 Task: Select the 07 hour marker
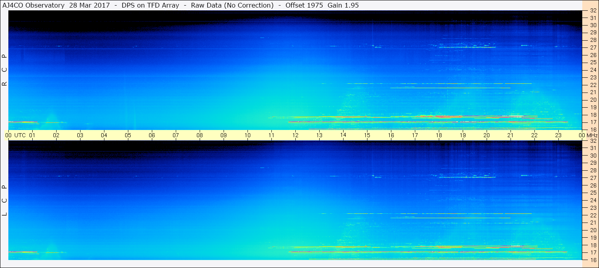[176, 135]
